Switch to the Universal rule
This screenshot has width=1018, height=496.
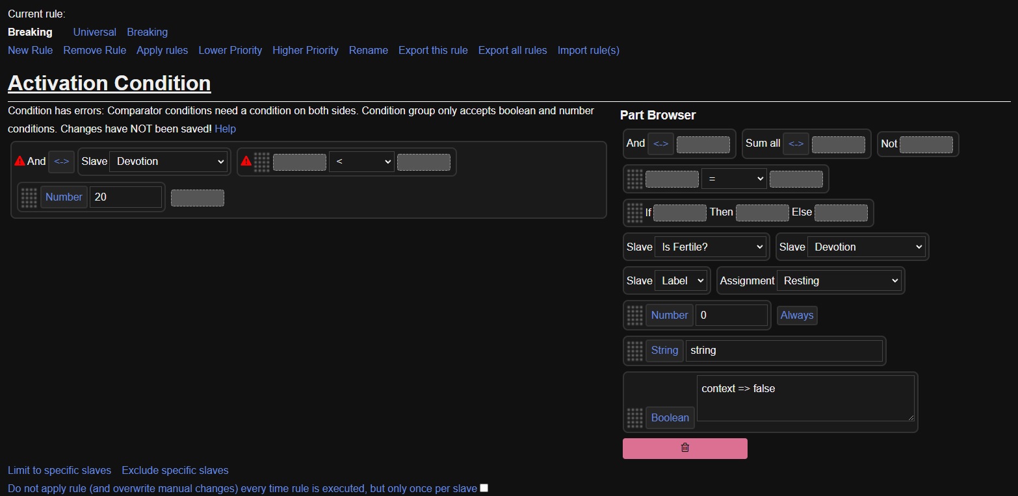(x=94, y=32)
